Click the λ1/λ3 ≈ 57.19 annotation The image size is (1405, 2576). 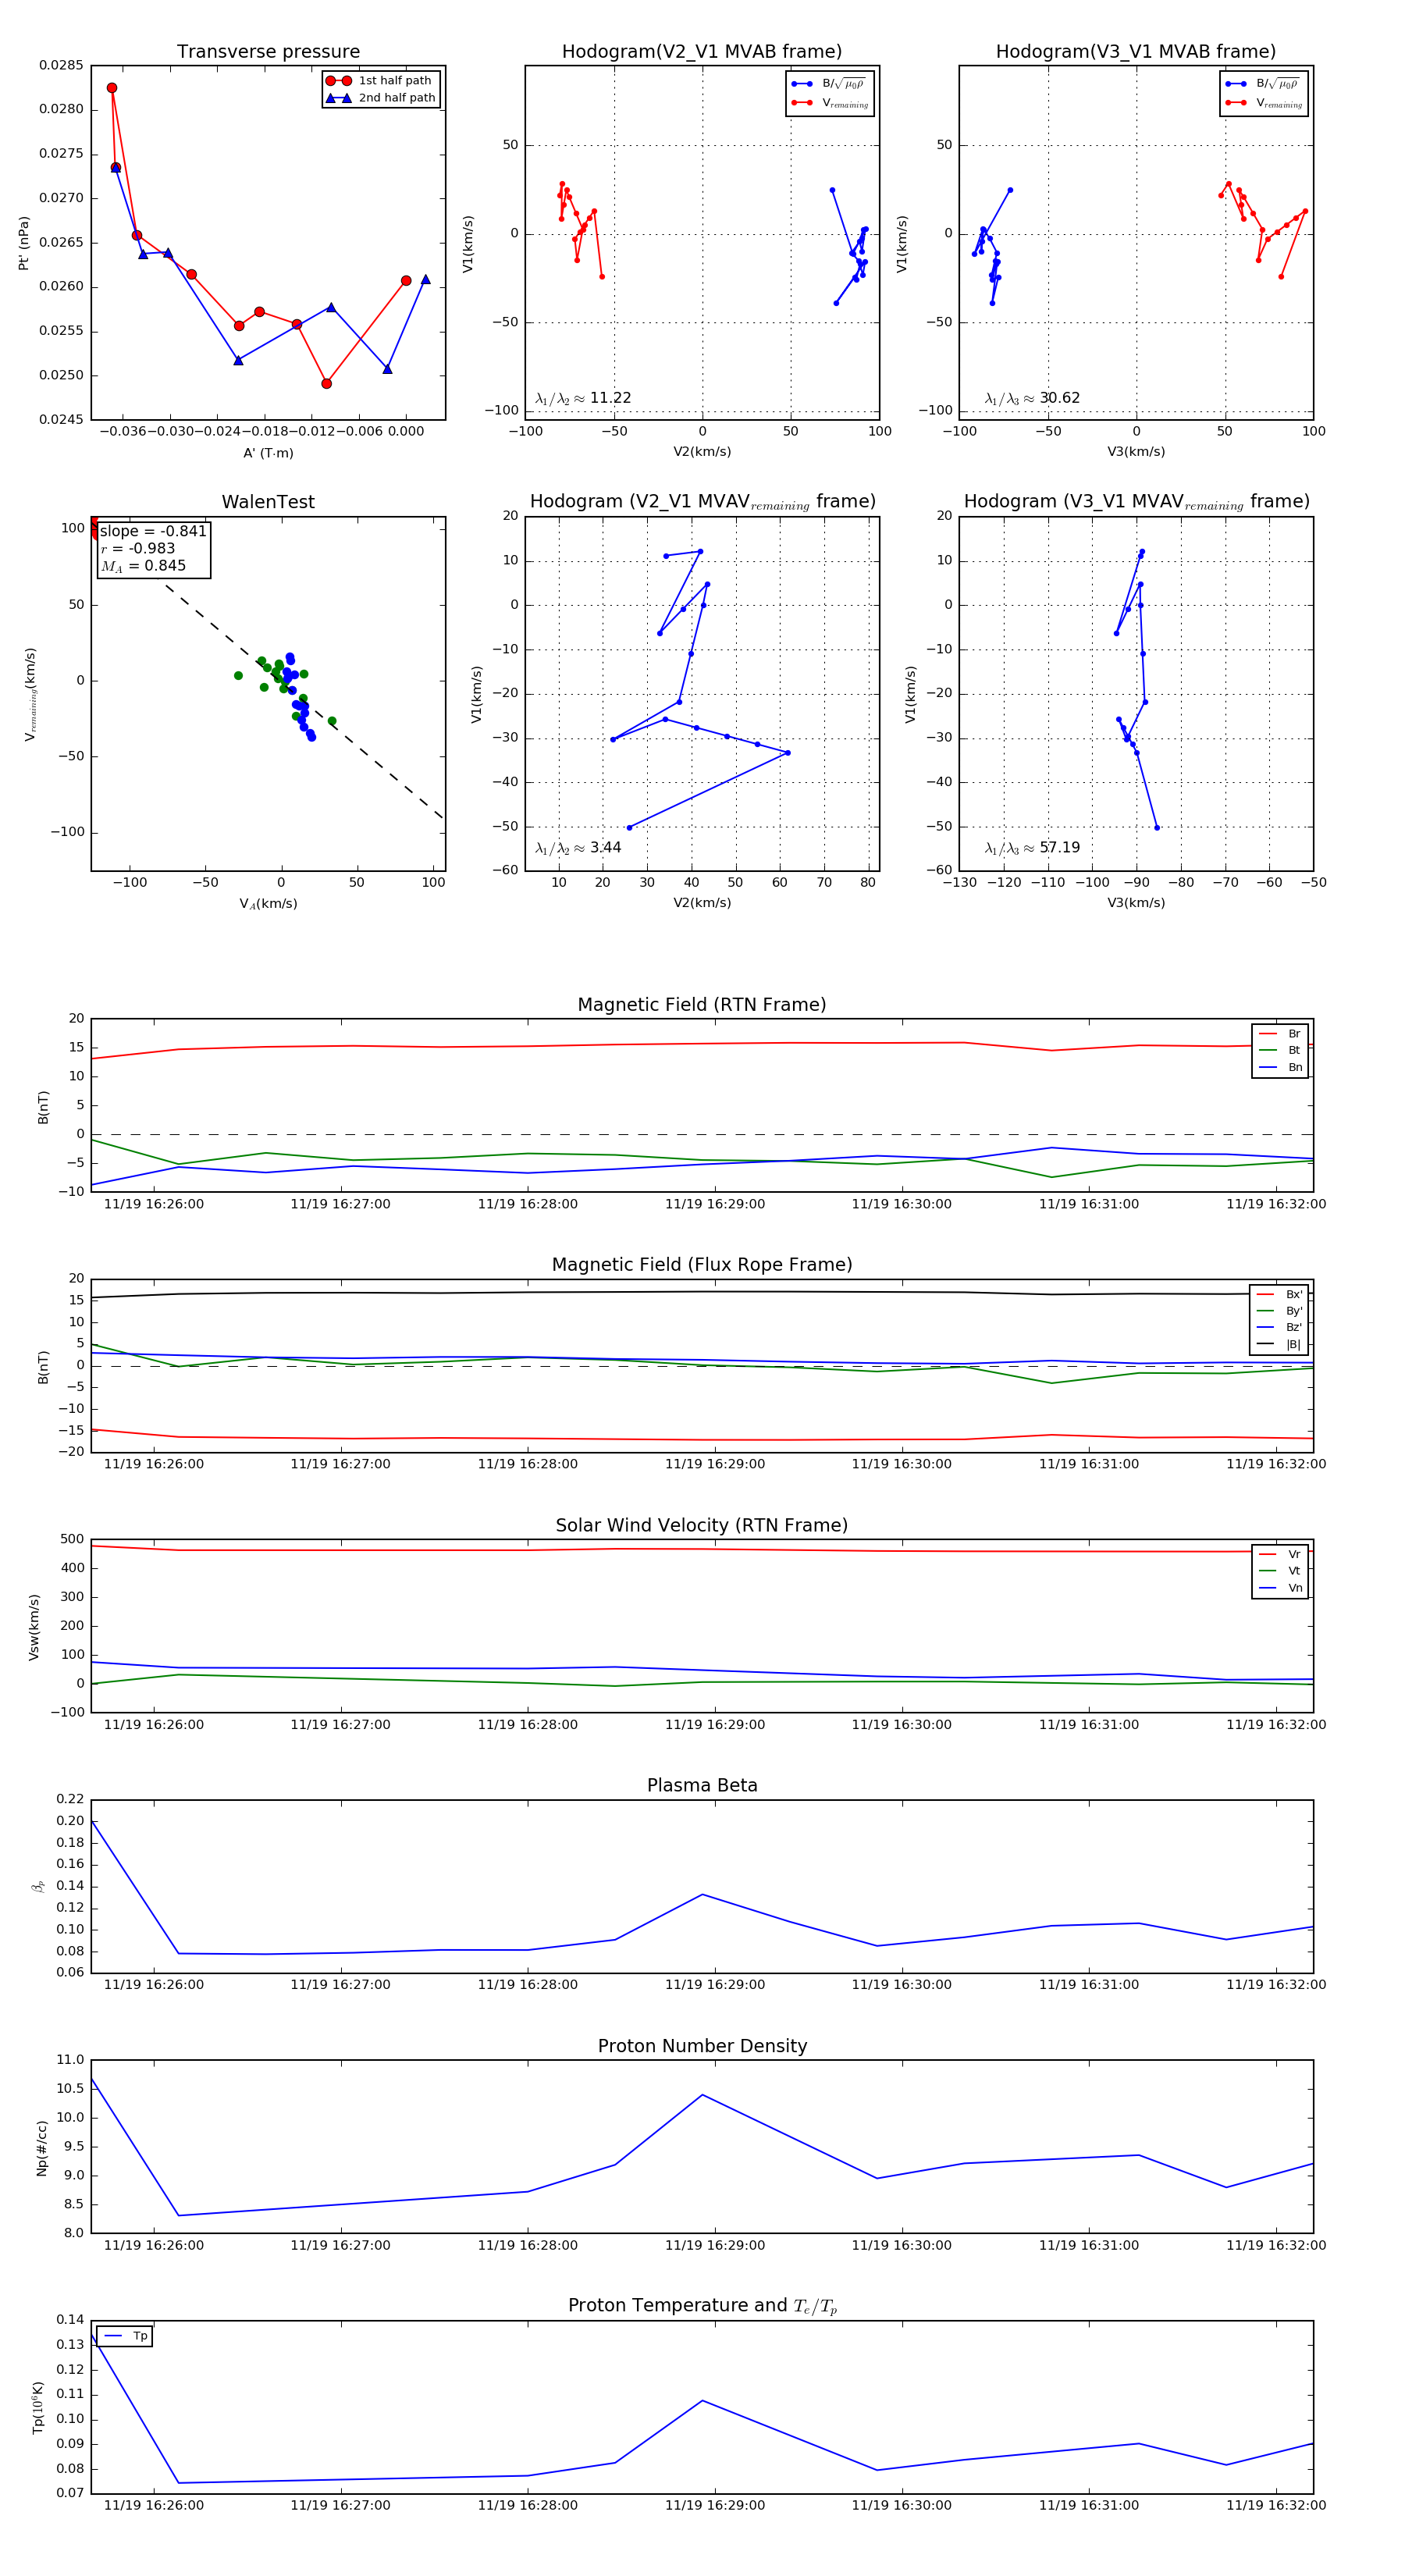click(x=1032, y=848)
